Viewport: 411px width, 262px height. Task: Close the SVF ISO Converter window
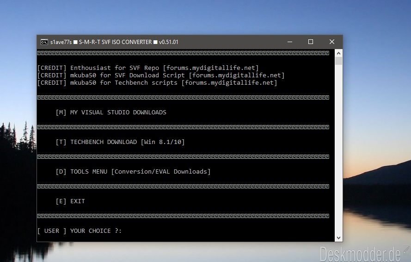332,42
